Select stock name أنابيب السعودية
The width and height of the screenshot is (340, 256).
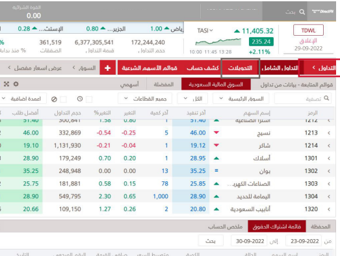click(x=250, y=209)
